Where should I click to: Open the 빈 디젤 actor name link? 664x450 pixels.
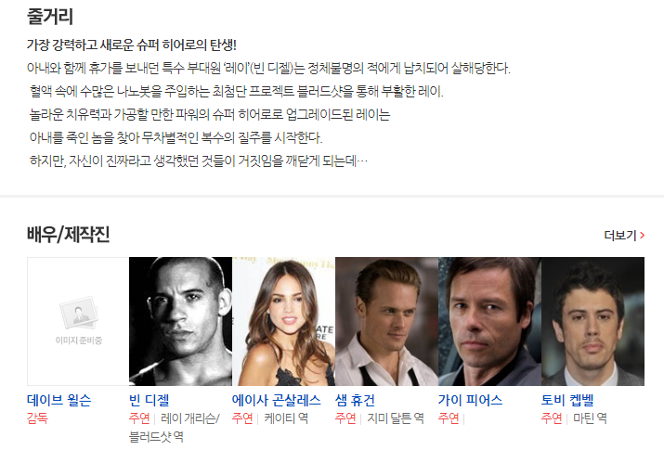coord(150,400)
